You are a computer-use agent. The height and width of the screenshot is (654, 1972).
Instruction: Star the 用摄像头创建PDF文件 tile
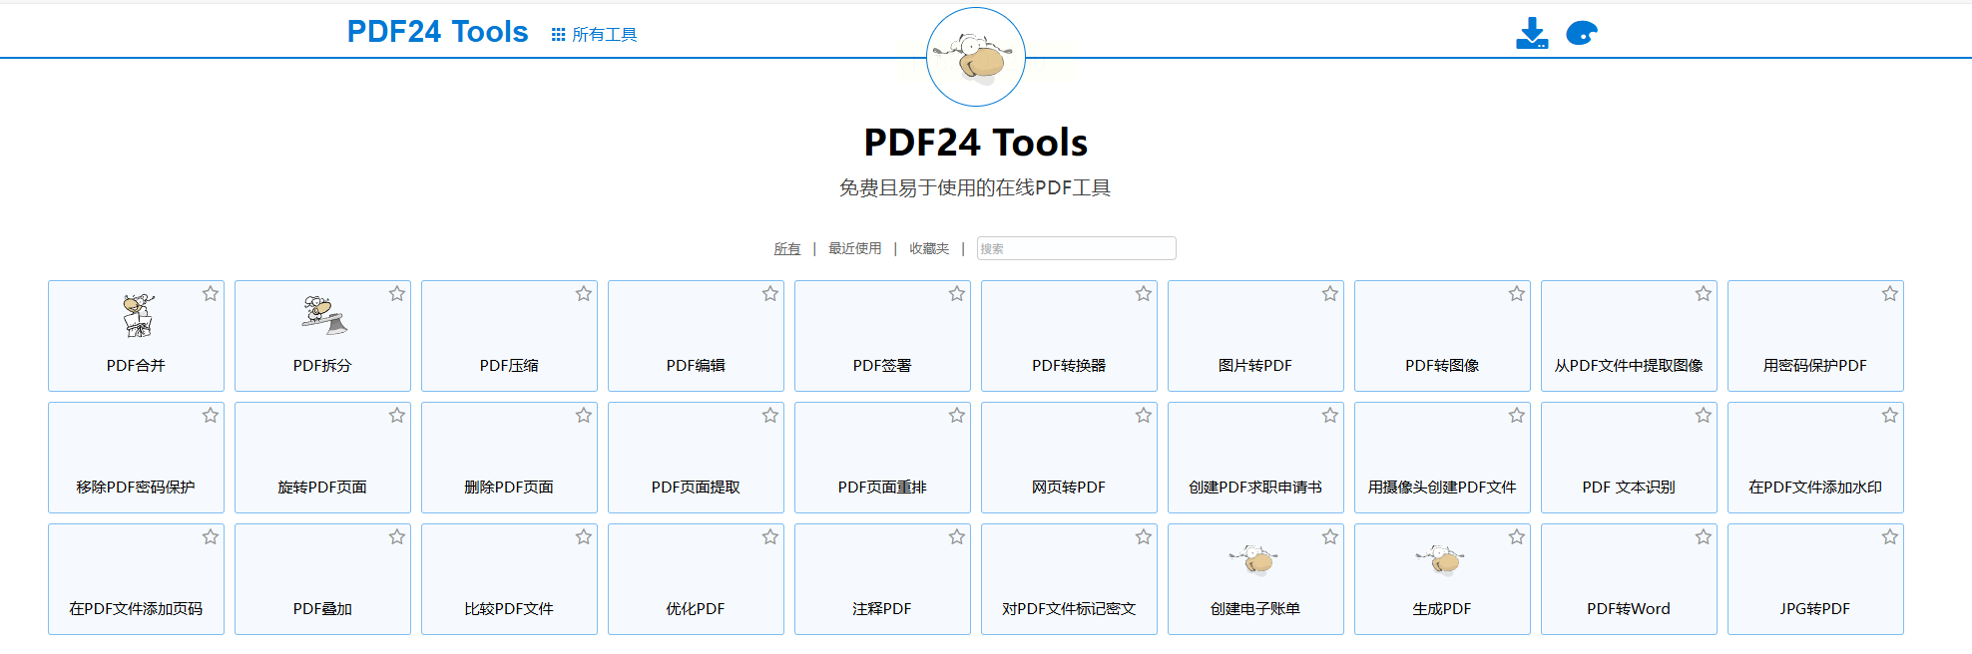pyautogui.click(x=1517, y=416)
